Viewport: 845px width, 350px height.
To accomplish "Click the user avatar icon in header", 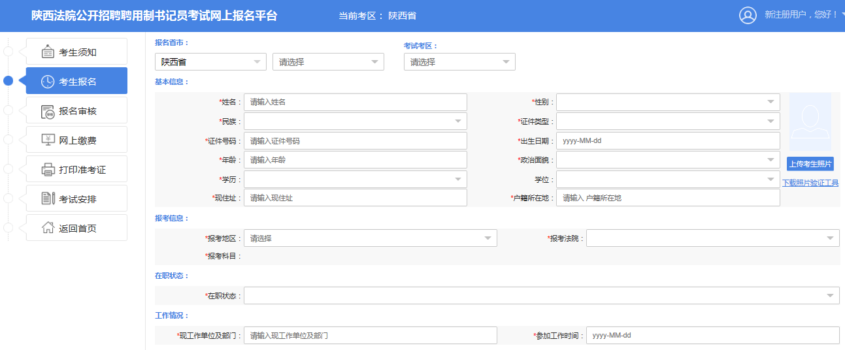I will 748,15.
